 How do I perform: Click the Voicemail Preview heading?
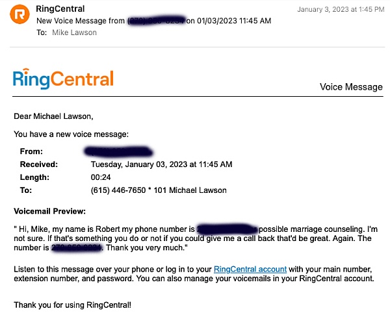pos(49,211)
